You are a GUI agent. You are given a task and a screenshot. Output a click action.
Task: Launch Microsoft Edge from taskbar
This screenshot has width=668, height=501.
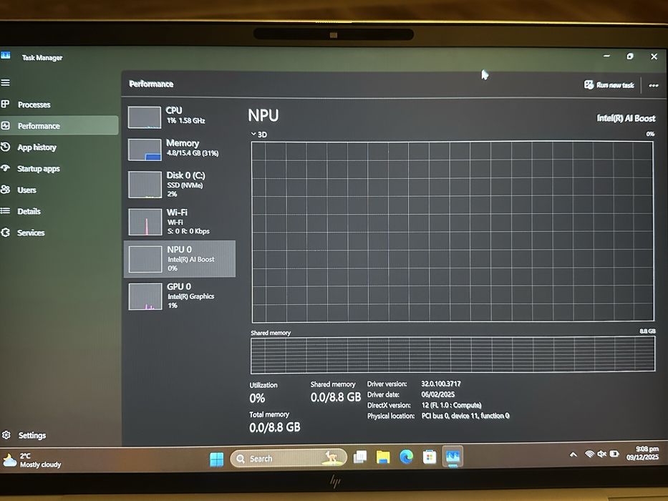click(x=407, y=457)
